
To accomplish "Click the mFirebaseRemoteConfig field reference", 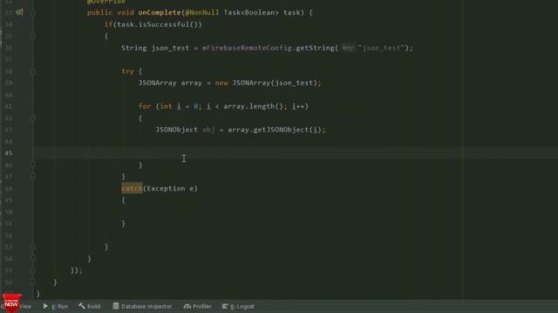I will coord(247,48).
